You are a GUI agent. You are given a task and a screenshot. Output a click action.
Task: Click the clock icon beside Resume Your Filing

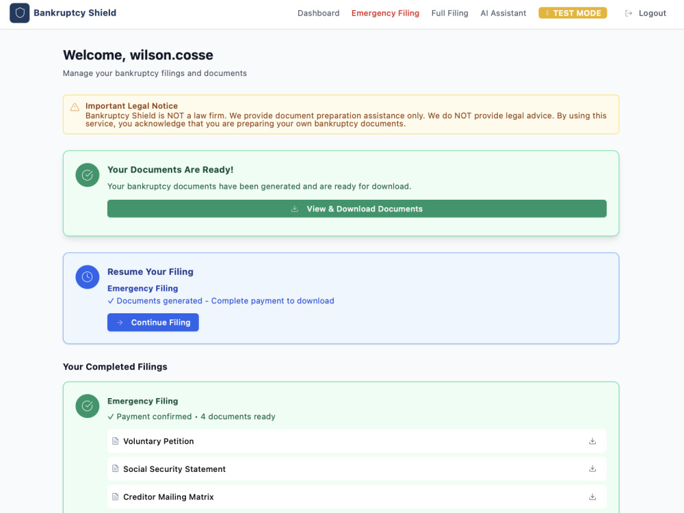coord(88,277)
